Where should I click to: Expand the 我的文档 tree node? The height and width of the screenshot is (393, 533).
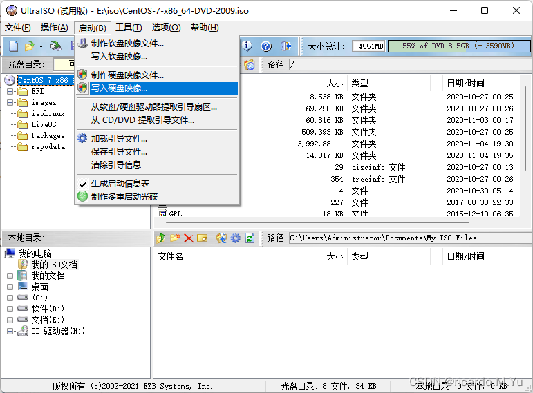pos(10,276)
